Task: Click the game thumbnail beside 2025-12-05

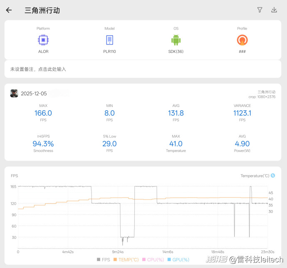Action: (14, 93)
